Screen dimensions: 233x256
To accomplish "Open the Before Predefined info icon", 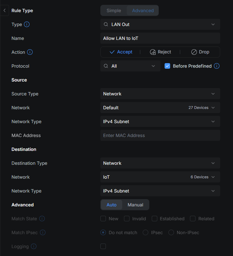I will tap(217, 66).
